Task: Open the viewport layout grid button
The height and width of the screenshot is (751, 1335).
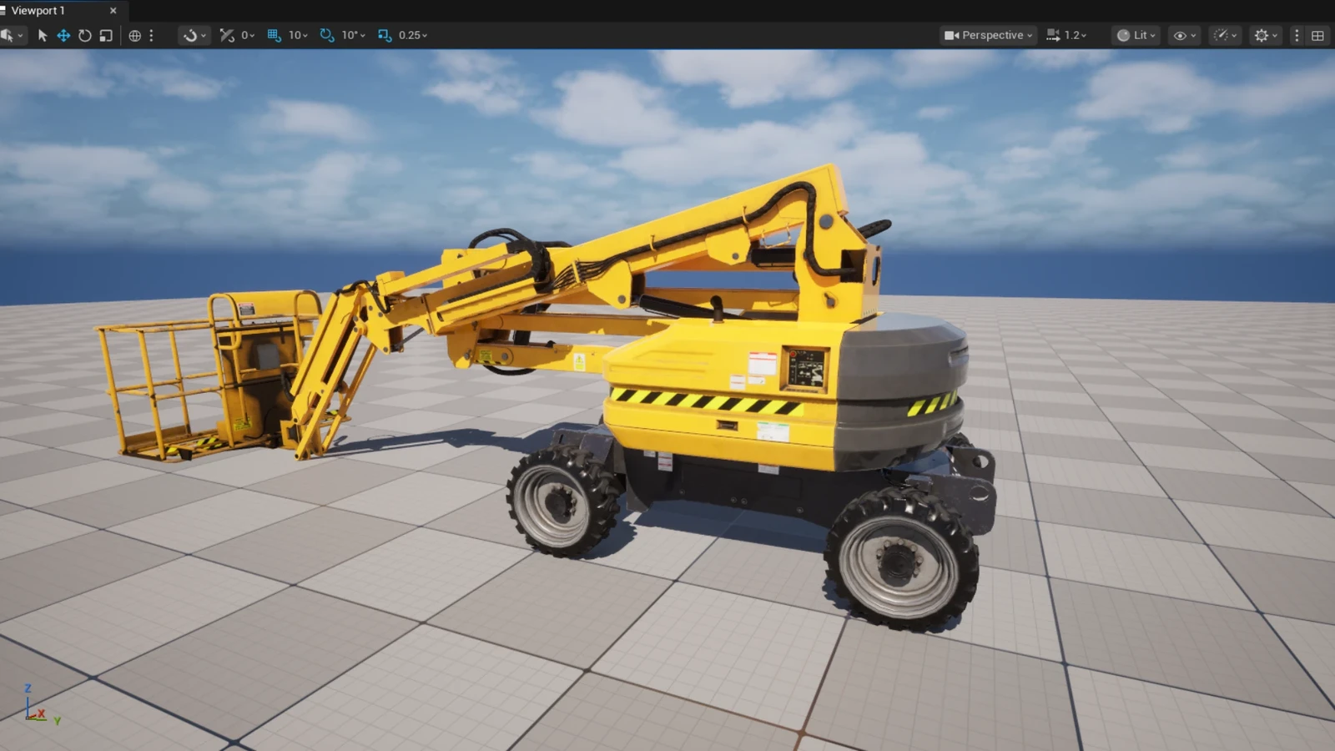Action: point(1317,35)
